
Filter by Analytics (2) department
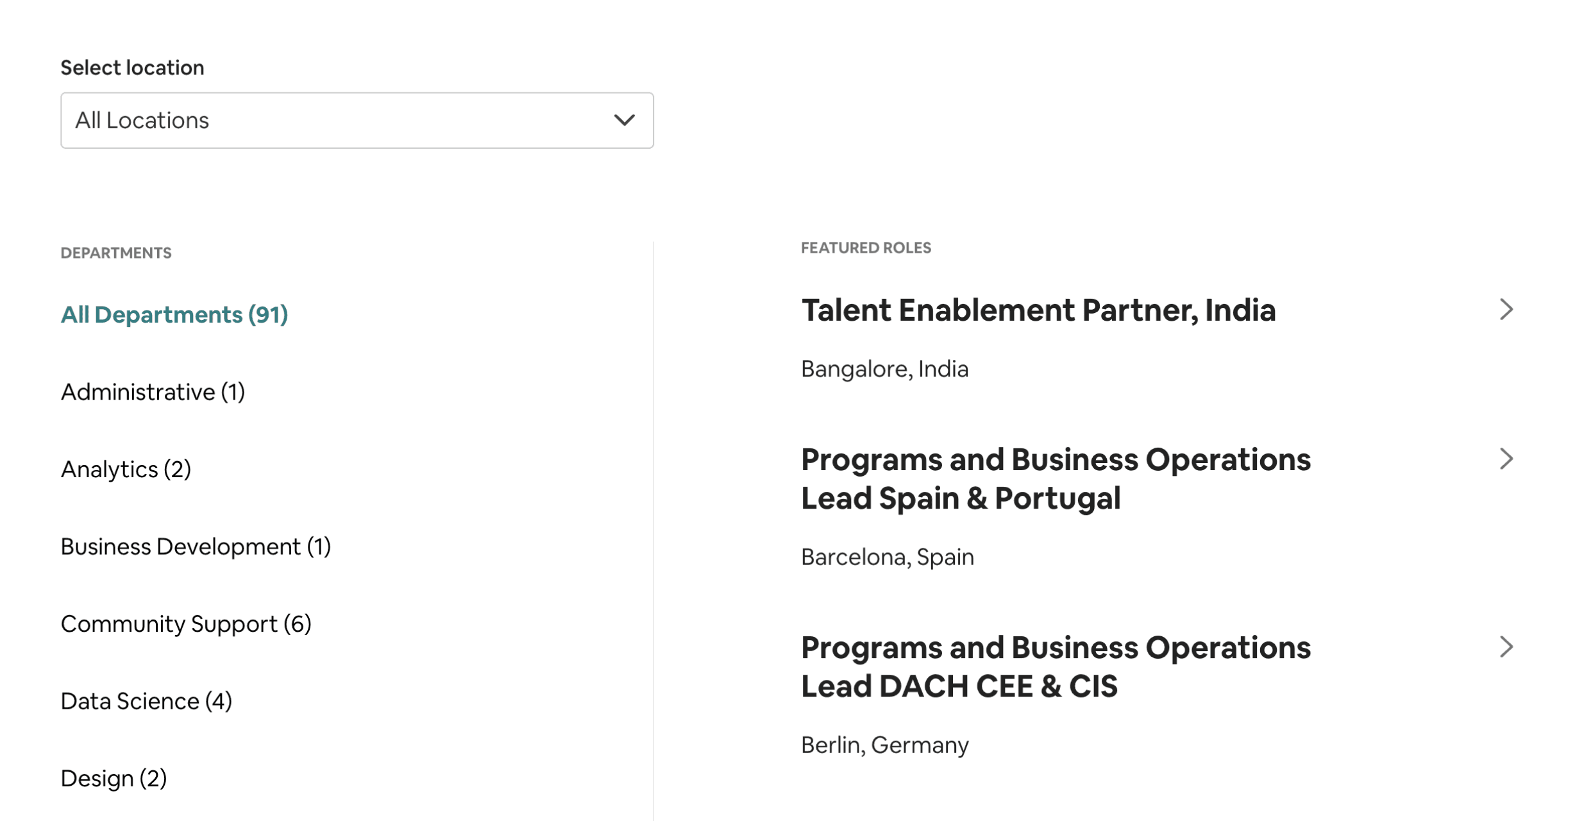click(126, 470)
